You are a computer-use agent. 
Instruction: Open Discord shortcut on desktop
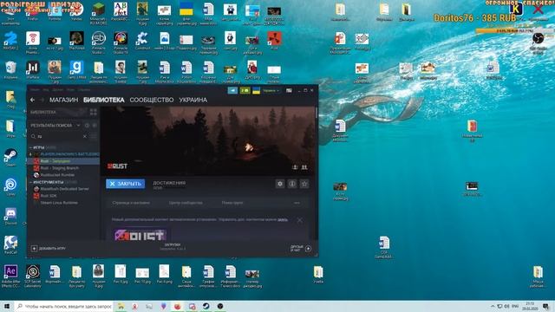click(10, 217)
